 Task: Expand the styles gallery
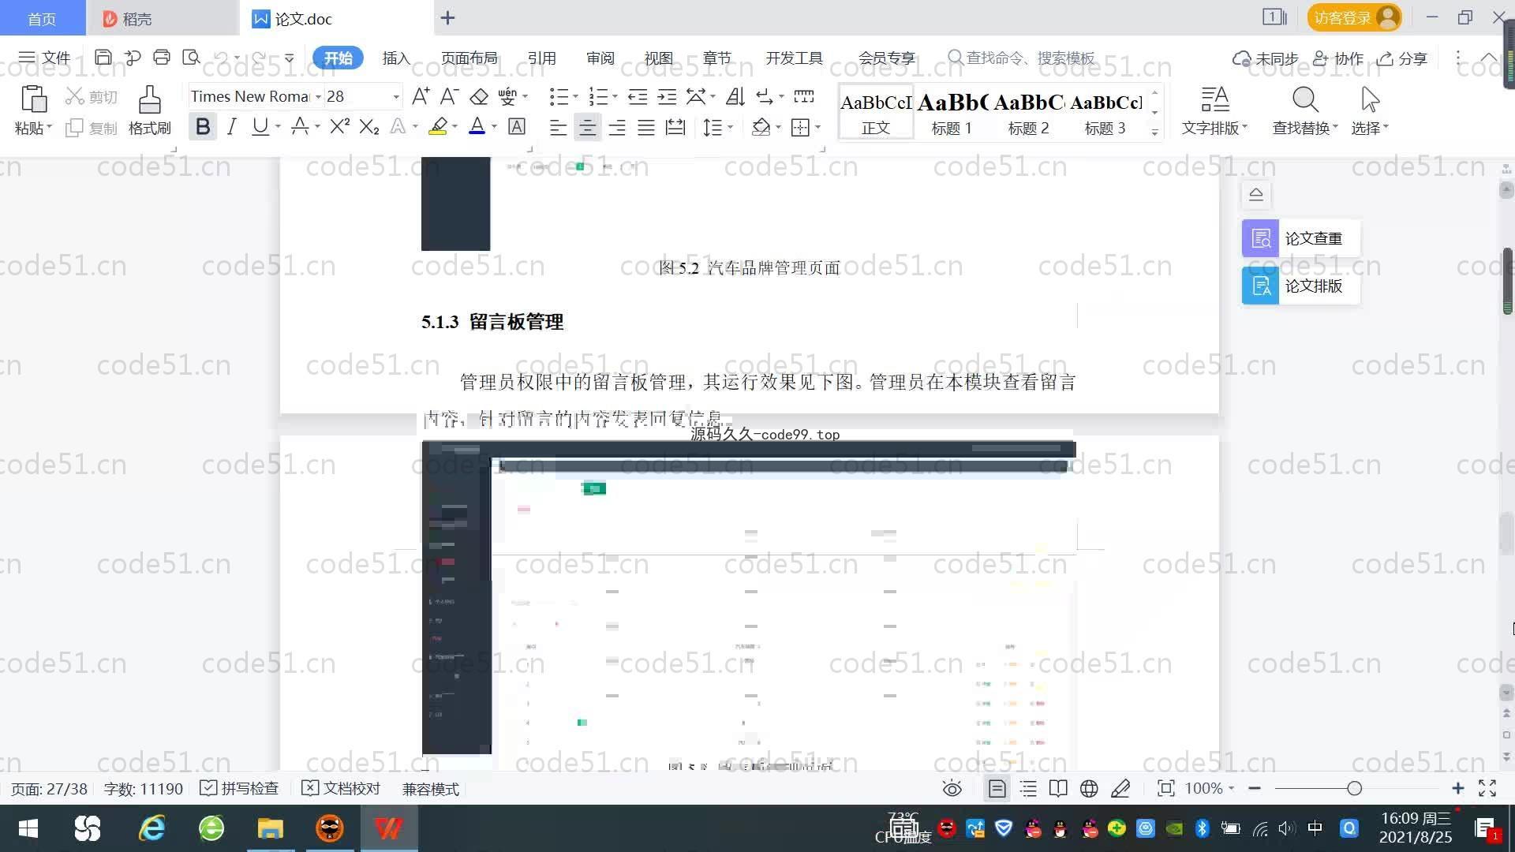pos(1154,132)
